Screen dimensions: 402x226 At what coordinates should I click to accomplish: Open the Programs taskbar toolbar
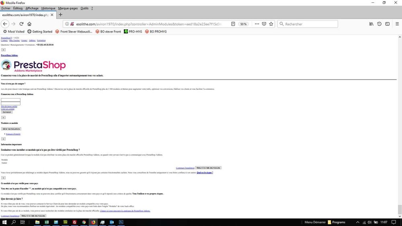(x=336, y=222)
